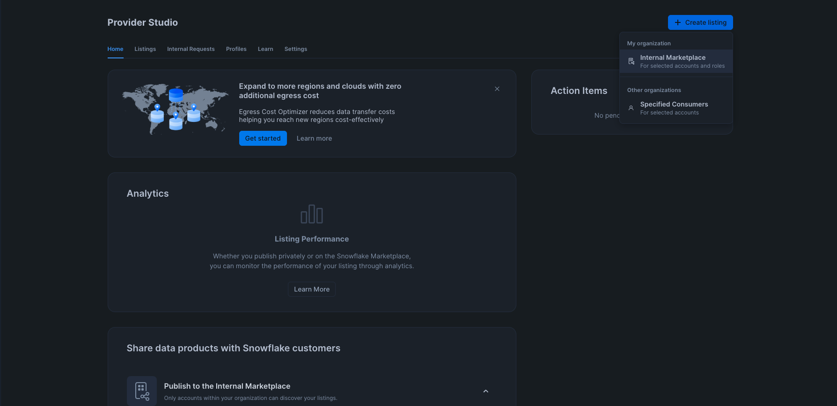Click the Get started button
This screenshot has width=837, height=406.
263,138
